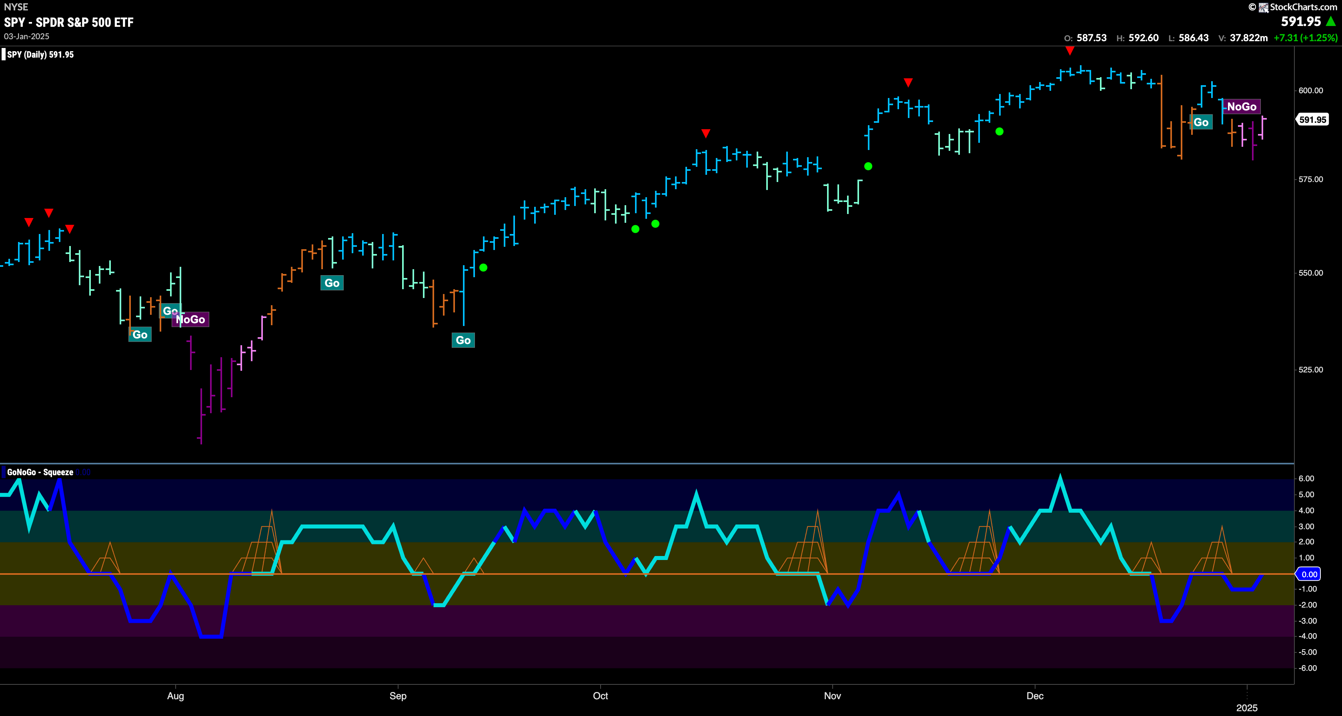The height and width of the screenshot is (716, 1342).
Task: Click the 2025 year label on the axis
Action: tap(1247, 708)
